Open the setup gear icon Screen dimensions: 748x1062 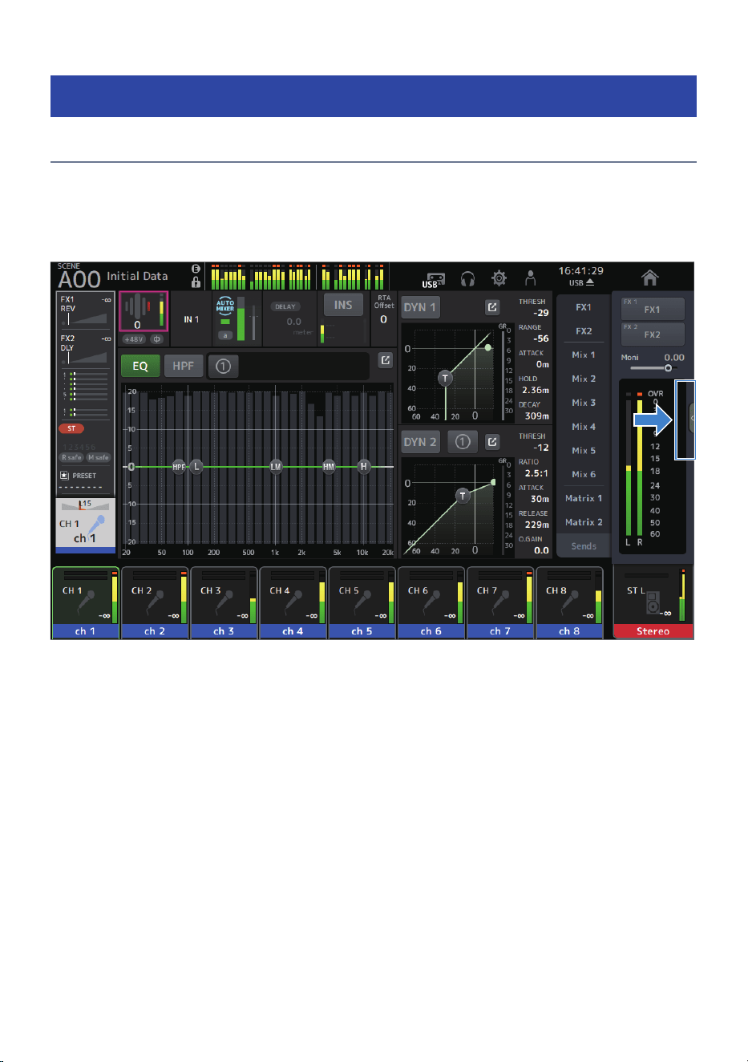[x=499, y=278]
